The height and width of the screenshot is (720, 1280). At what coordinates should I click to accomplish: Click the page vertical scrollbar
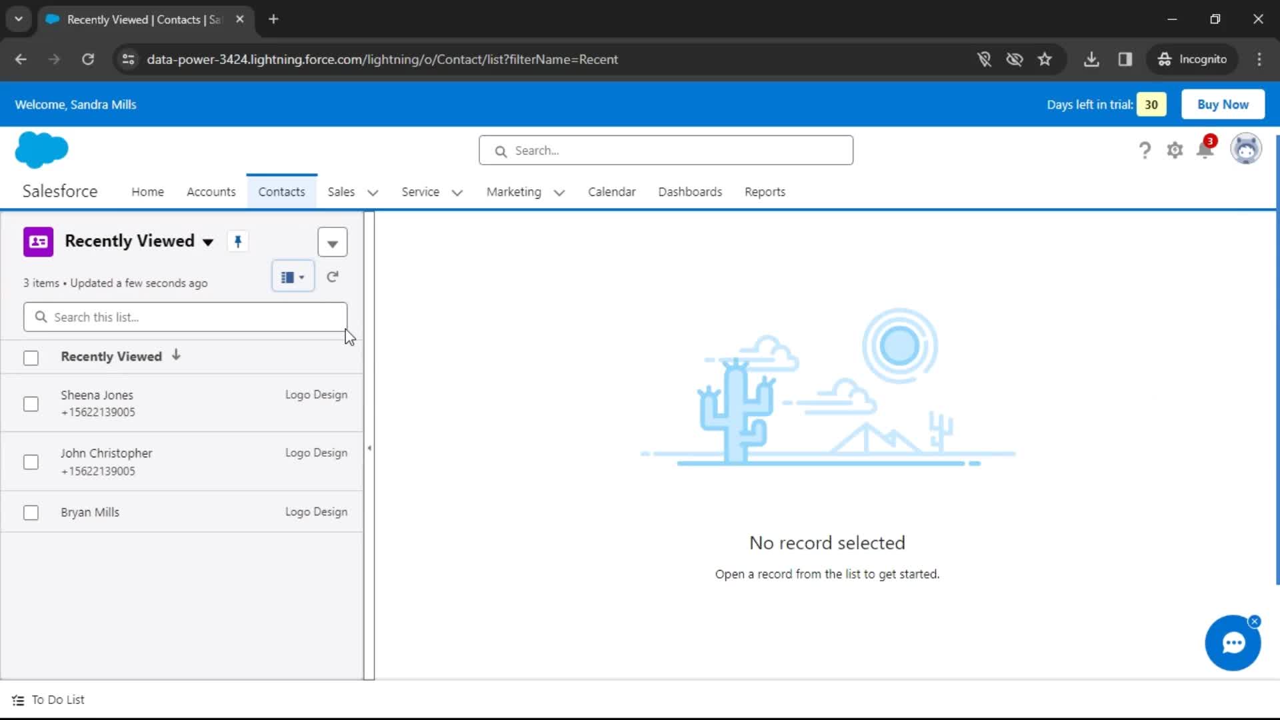1277,360
